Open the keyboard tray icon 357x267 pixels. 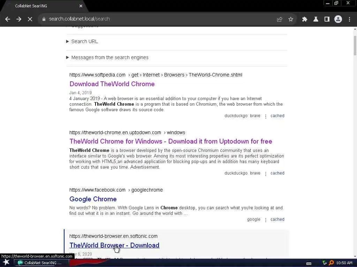click(x=309, y=263)
